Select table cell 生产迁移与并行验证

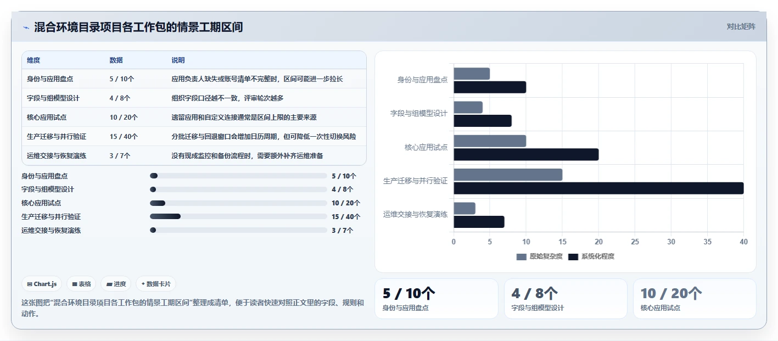coord(57,137)
